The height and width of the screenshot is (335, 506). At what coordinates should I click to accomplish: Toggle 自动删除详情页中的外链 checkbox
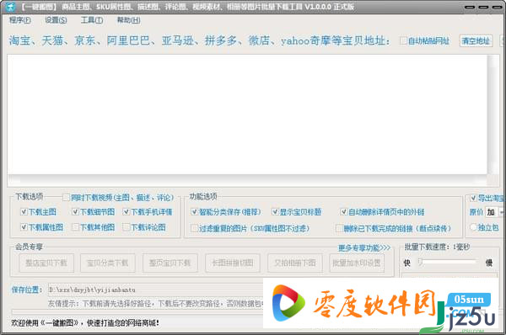344,211
